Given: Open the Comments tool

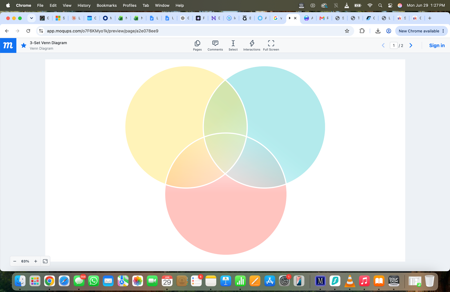Looking at the screenshot, I should pos(215,45).
